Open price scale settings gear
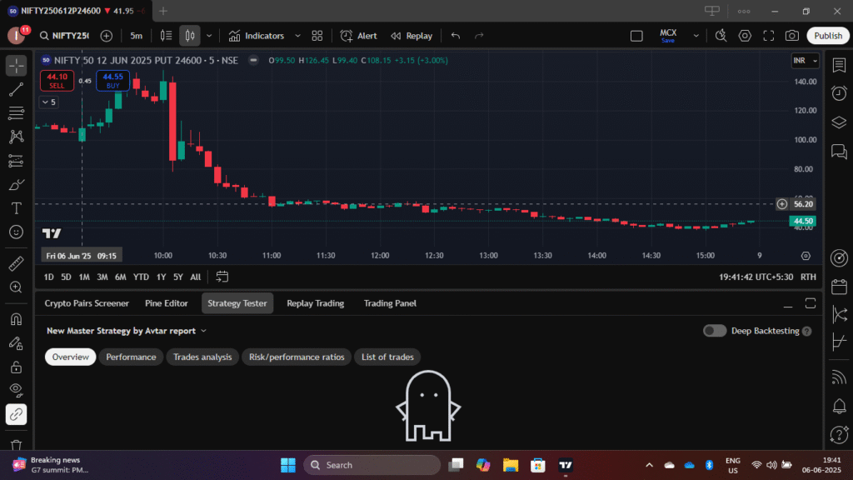Viewport: 853px width, 480px height. [x=806, y=256]
